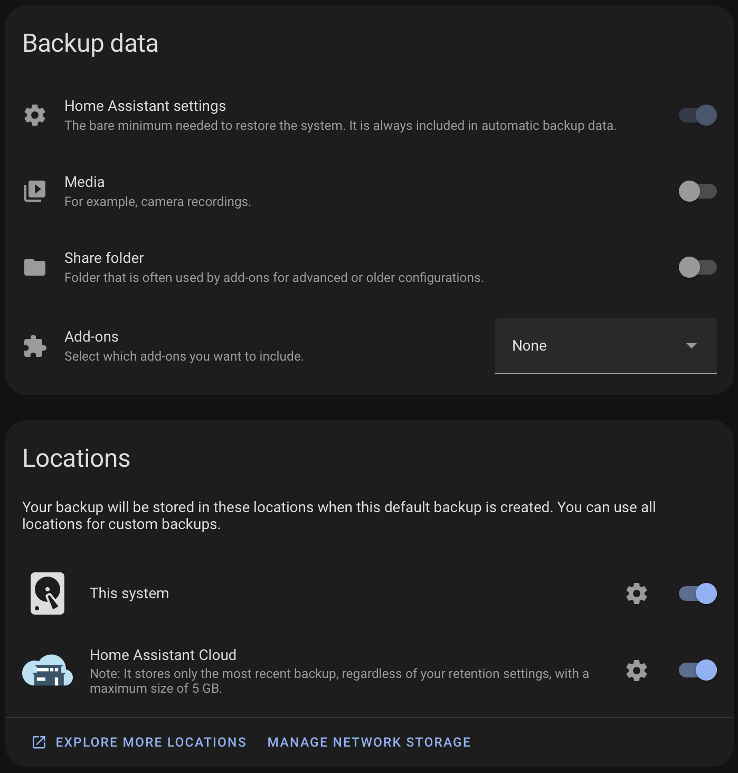Click the Media playback icon
The image size is (738, 773).
(x=34, y=191)
